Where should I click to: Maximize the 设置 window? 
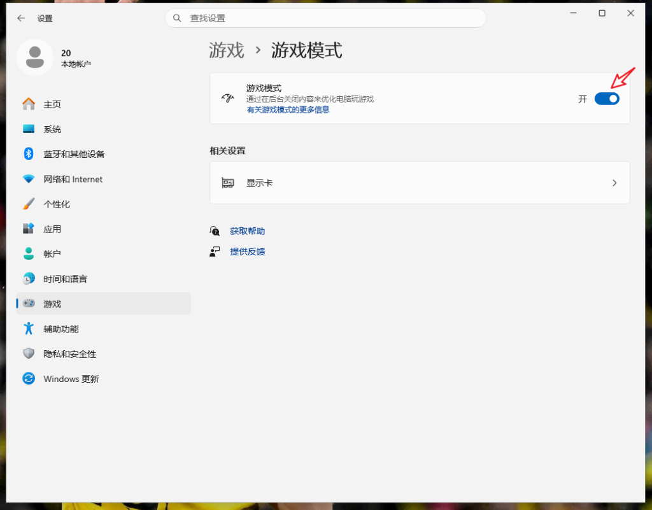(x=602, y=13)
